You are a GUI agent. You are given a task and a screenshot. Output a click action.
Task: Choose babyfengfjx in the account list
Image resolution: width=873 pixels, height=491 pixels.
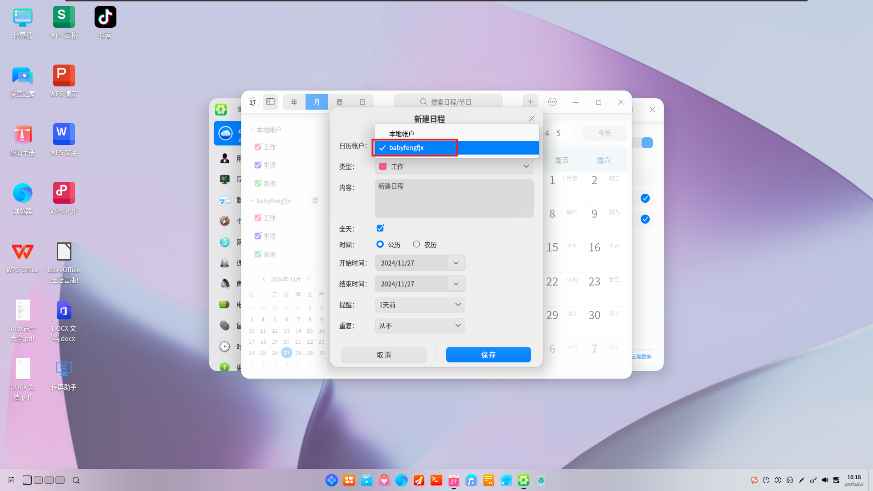pyautogui.click(x=457, y=148)
